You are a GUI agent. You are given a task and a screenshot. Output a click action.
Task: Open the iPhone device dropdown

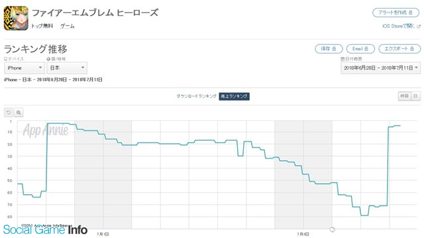pos(25,68)
